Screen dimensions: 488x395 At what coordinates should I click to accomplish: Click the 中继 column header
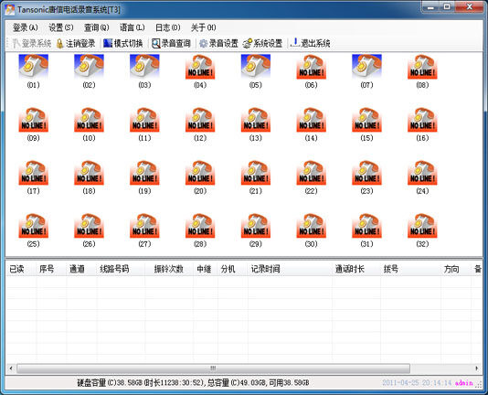coord(206,269)
